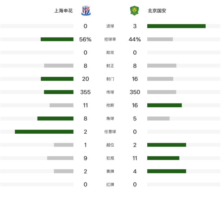
Task: Click the Shanghai Shenhua team crest
Action: coord(86,11)
